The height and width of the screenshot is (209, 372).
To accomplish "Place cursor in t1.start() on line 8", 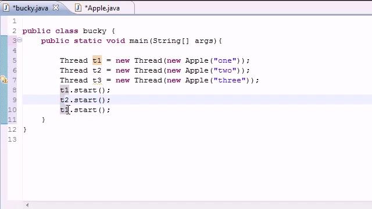I will coord(85,90).
